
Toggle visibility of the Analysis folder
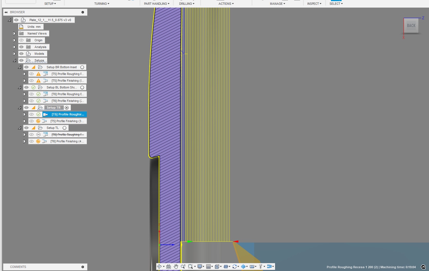tap(21, 47)
